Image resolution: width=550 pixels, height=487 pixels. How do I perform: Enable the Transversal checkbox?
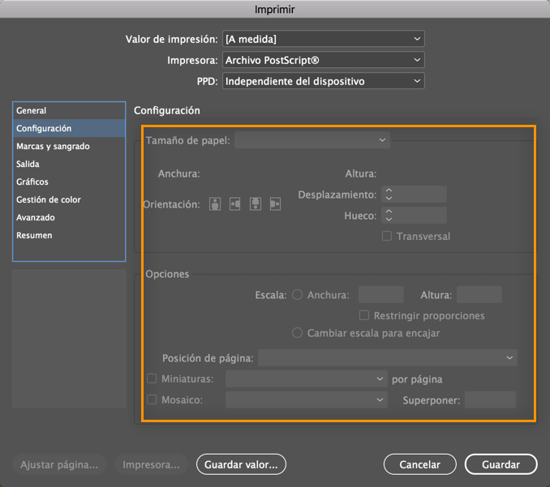pyautogui.click(x=387, y=237)
